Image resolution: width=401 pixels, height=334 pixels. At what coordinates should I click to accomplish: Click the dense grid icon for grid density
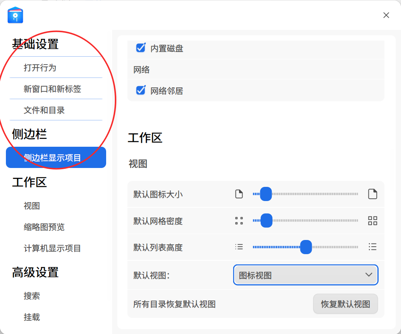(372, 221)
